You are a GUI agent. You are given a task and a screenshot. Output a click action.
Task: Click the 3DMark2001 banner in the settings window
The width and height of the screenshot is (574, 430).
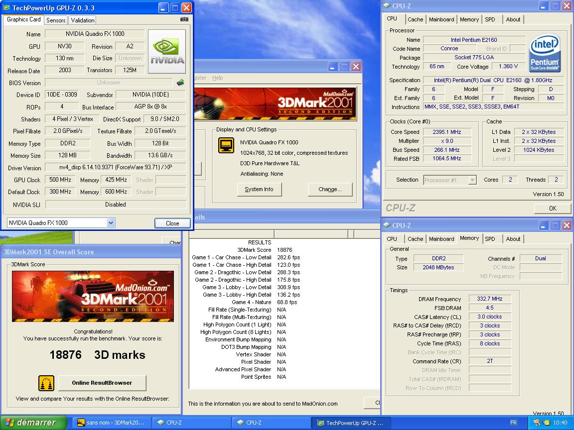pyautogui.click(x=275, y=104)
